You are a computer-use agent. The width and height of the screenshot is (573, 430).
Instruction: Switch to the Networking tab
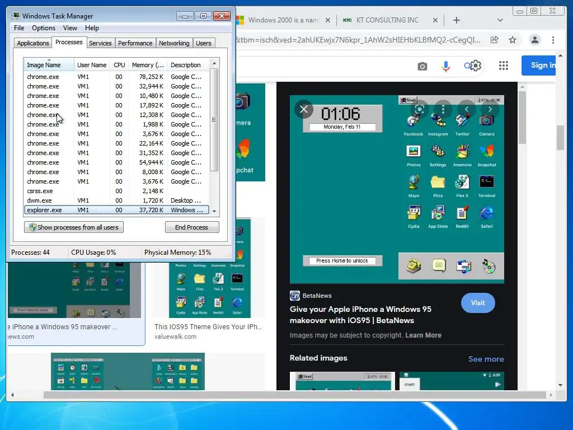point(174,43)
